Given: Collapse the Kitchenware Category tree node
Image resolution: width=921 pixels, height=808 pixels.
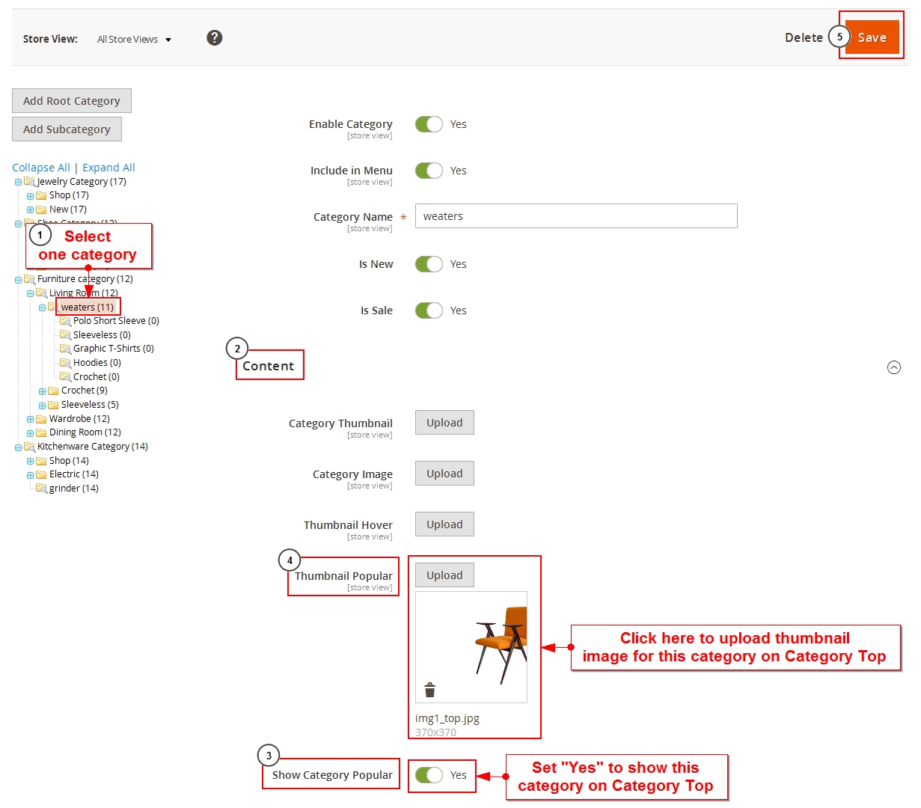Looking at the screenshot, I should pyautogui.click(x=19, y=447).
